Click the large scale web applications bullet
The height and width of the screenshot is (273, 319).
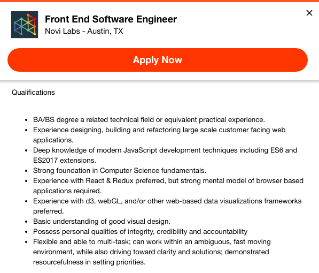coord(159,135)
